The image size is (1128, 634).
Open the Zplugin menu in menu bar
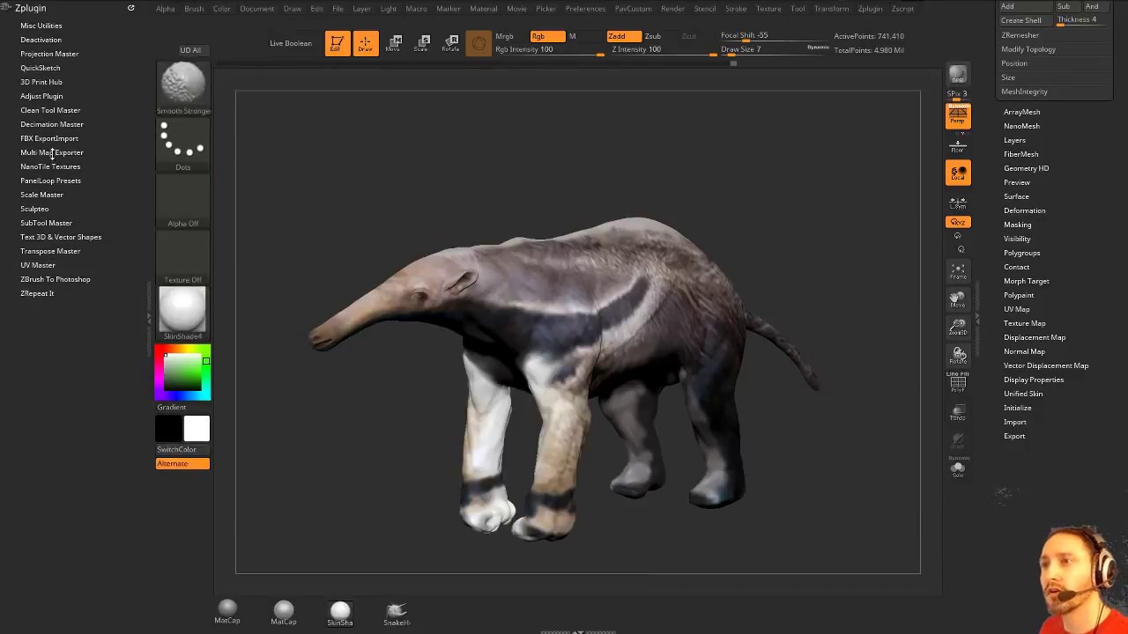[x=870, y=9]
